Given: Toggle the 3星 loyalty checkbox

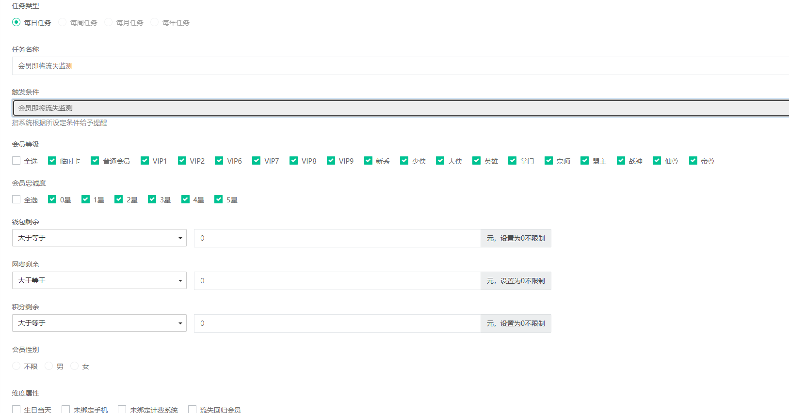Looking at the screenshot, I should coord(152,199).
